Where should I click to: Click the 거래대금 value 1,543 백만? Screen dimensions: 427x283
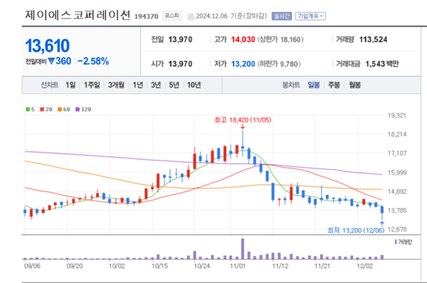382,64
